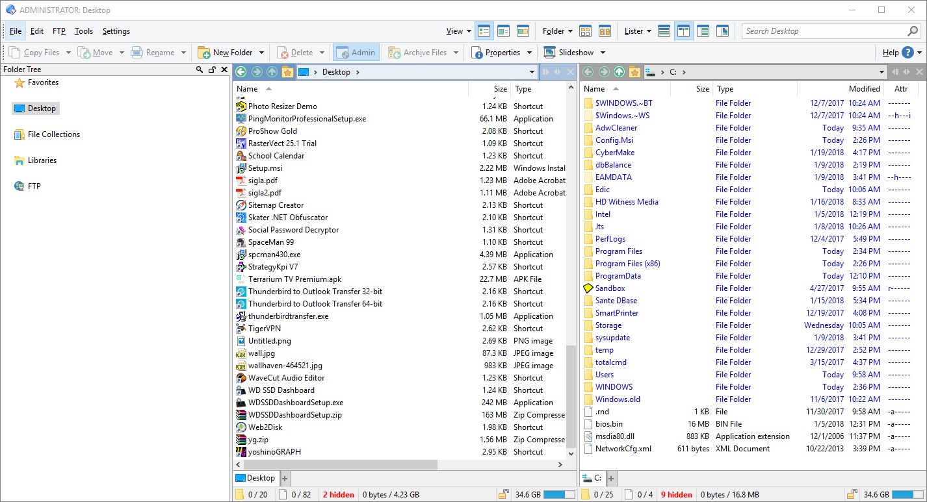Screen dimensions: 927x502
Task: Open the Copy Files dropdown arrow
Action: 68,53
